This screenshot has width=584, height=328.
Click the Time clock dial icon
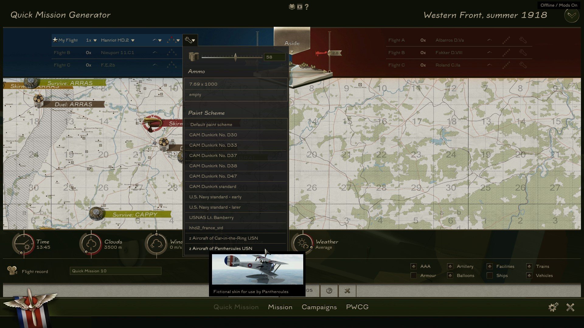(x=24, y=244)
